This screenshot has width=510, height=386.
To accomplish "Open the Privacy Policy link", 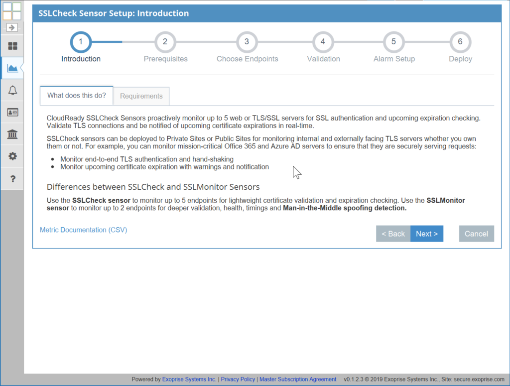I will pyautogui.click(x=238, y=379).
